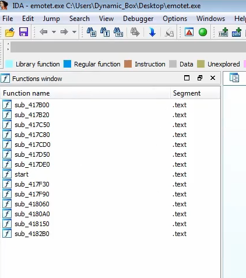Click the IDA View tab document icon

[x=234, y=78]
